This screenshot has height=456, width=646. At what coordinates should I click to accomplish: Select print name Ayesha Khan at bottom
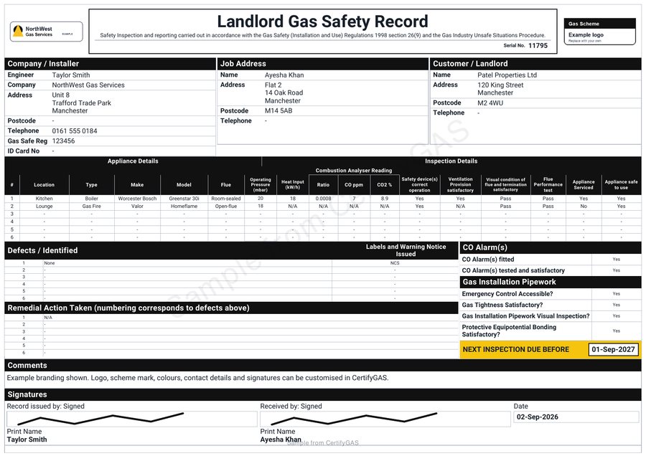tap(281, 440)
